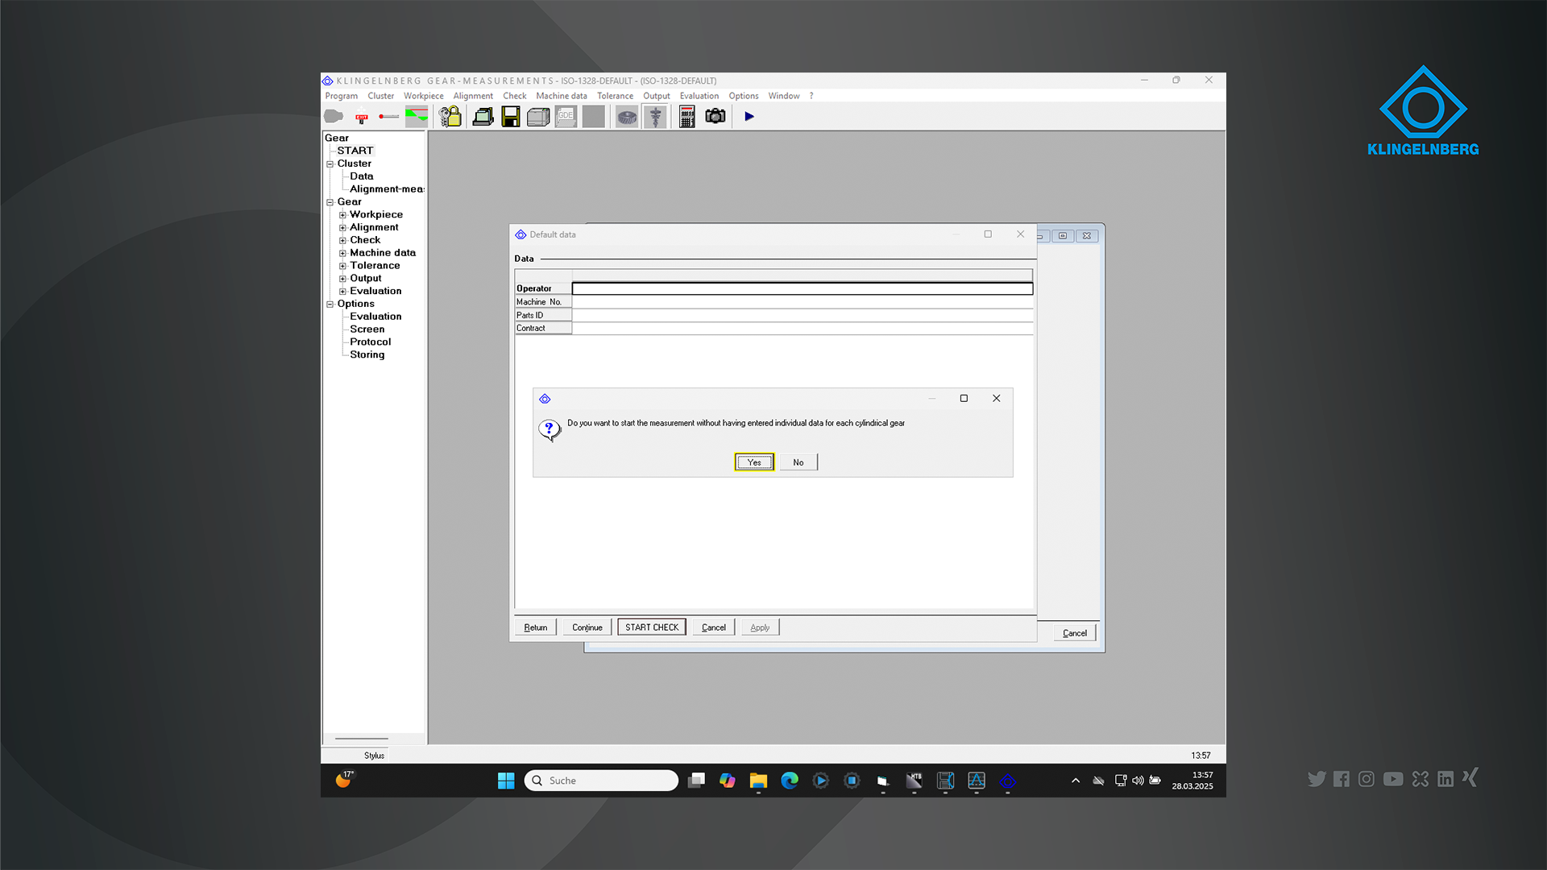Select Alignment-mea under Cluster in the tree
The image size is (1547, 870).
(387, 189)
